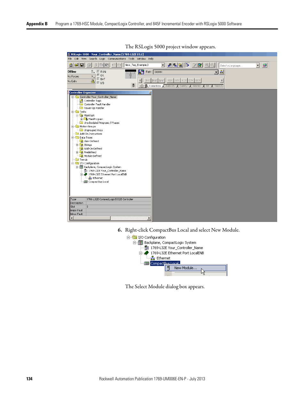Click the Ethernet network icon in organizer tree
Screen dimensions: 305x395
pos(90,178)
